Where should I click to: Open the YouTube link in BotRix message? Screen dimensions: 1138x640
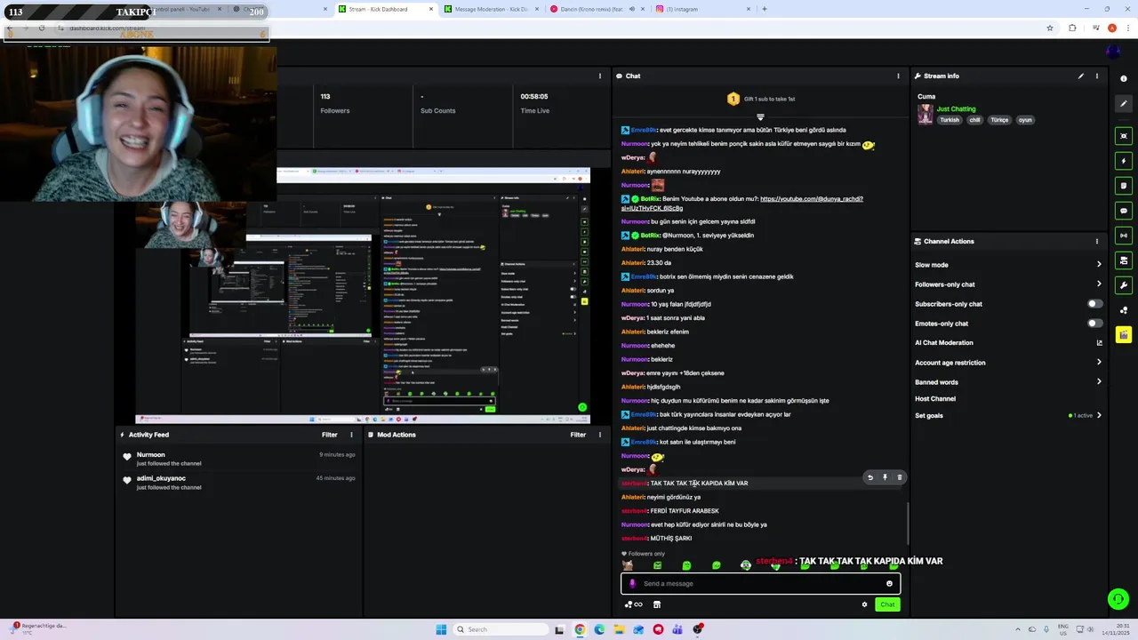click(x=741, y=204)
